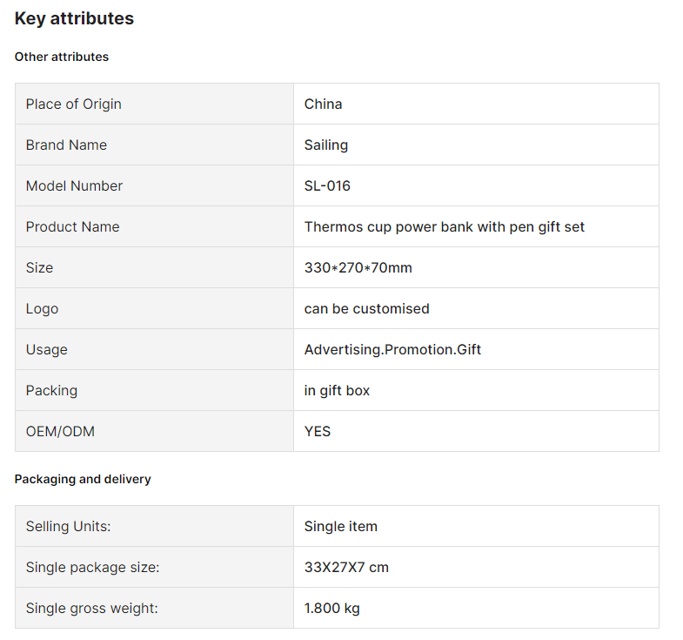Image resolution: width=683 pixels, height=640 pixels.
Task: Click the 330*270*70mm size value
Action: [358, 267]
